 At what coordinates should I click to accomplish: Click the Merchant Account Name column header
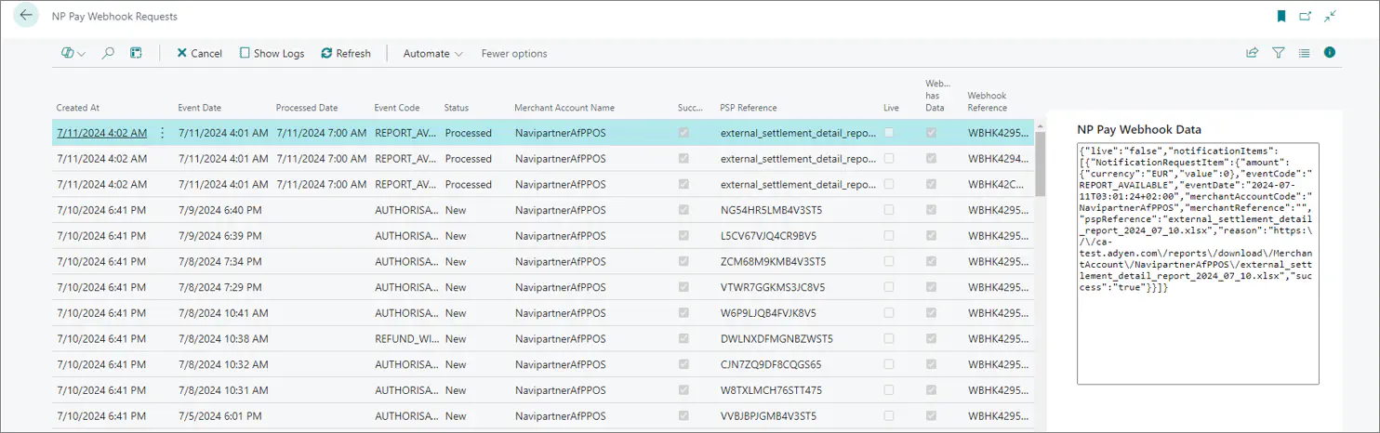pyautogui.click(x=564, y=108)
